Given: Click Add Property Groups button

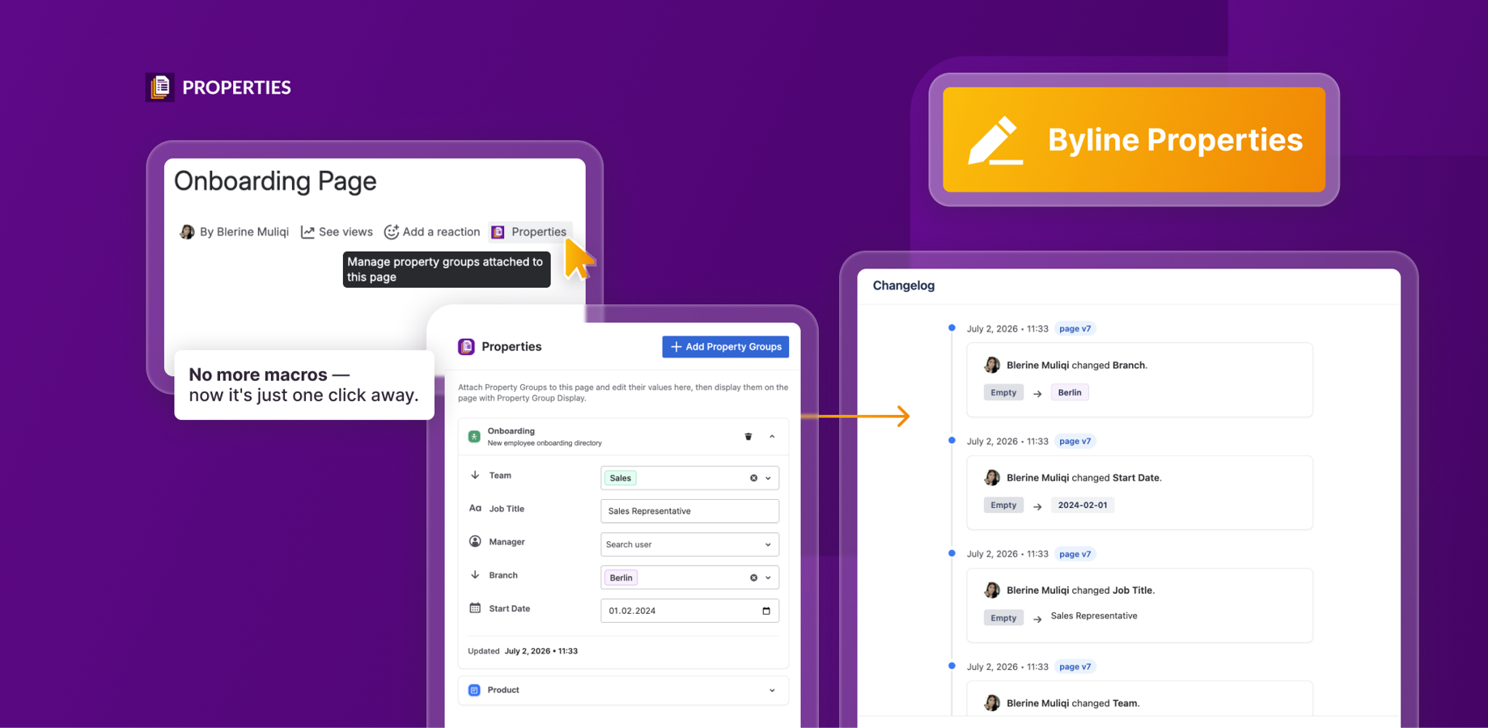Looking at the screenshot, I should (x=725, y=346).
